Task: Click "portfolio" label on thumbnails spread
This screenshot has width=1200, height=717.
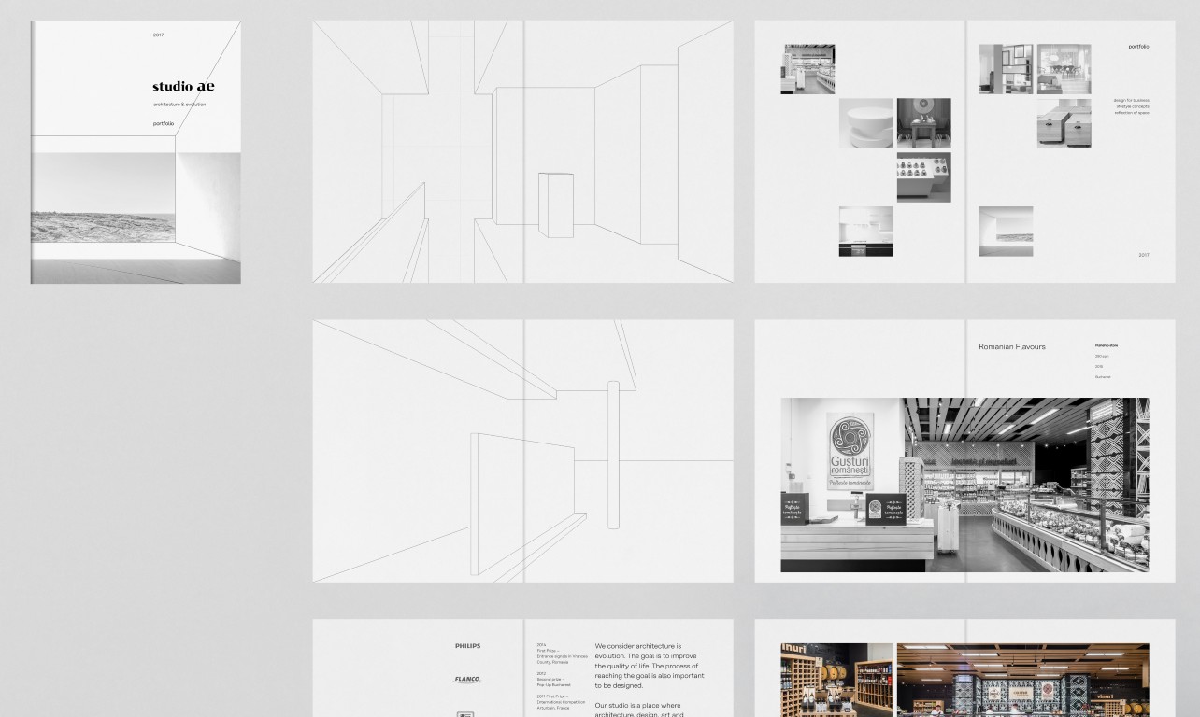Action: click(1138, 46)
